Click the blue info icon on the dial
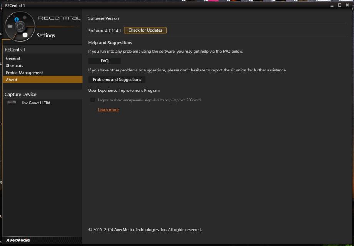 17,19
